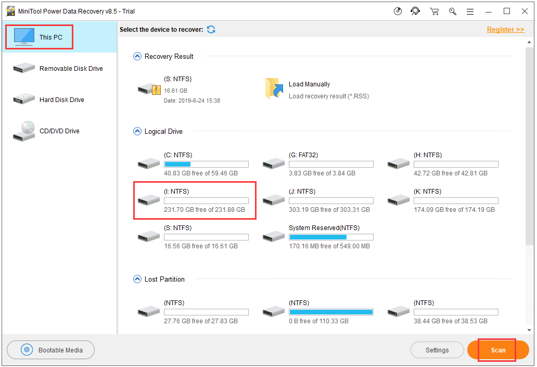Image resolution: width=537 pixels, height=367 pixels.
Task: Open the license key lookup icon
Action: (x=452, y=11)
